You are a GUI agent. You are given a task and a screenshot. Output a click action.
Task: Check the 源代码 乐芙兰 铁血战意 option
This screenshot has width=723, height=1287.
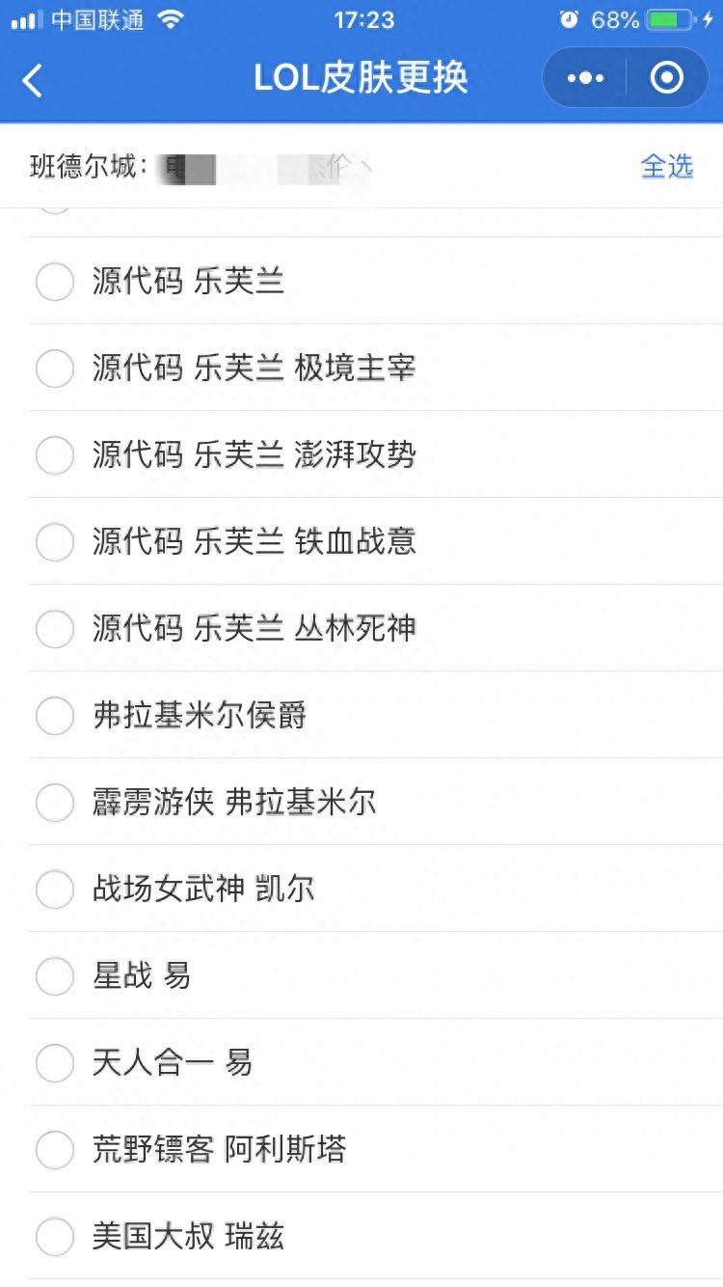pos(55,542)
